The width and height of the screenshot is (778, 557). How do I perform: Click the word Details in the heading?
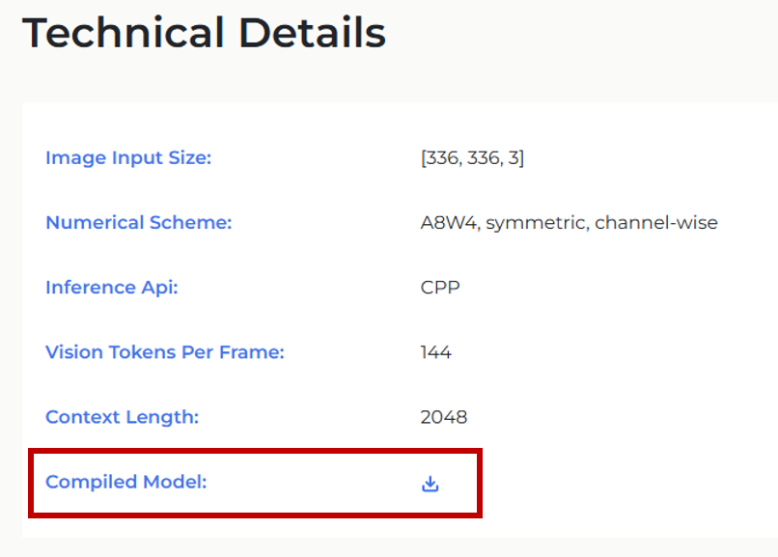[x=312, y=34]
